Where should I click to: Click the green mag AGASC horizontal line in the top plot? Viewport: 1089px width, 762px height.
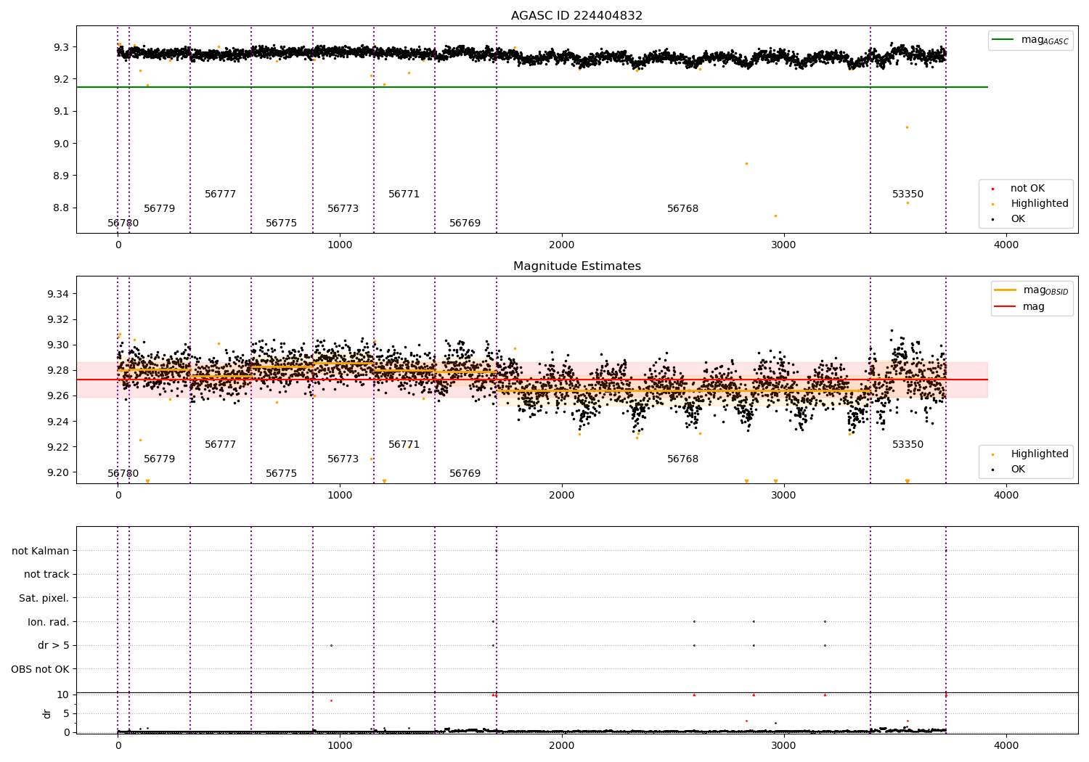532,87
